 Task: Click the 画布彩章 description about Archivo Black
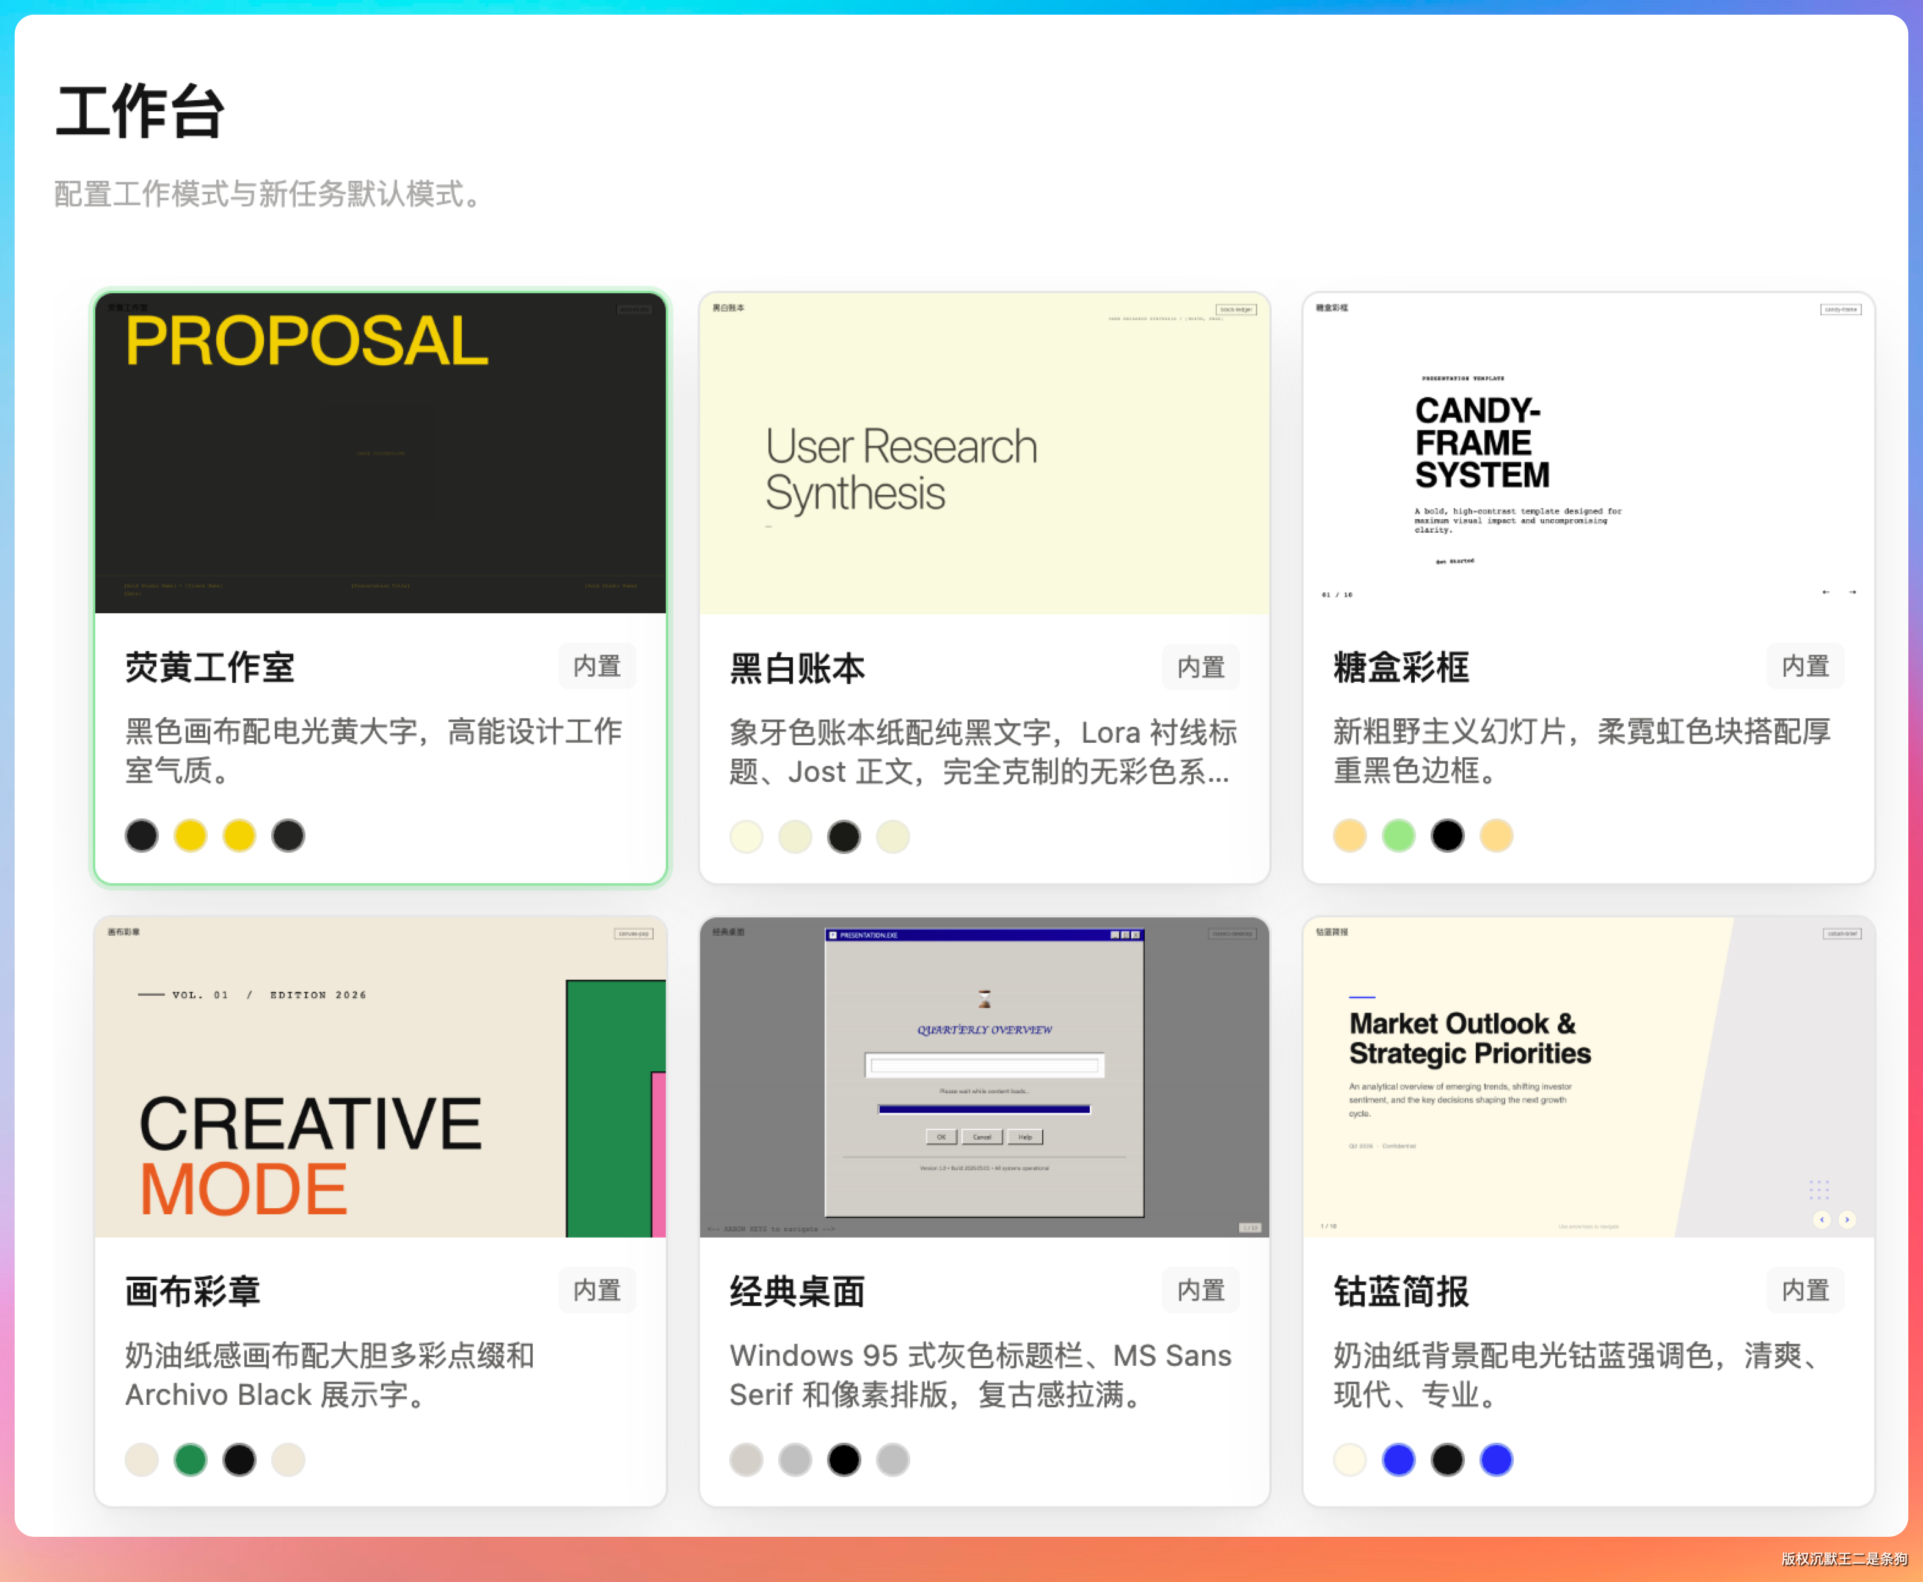click(330, 1375)
